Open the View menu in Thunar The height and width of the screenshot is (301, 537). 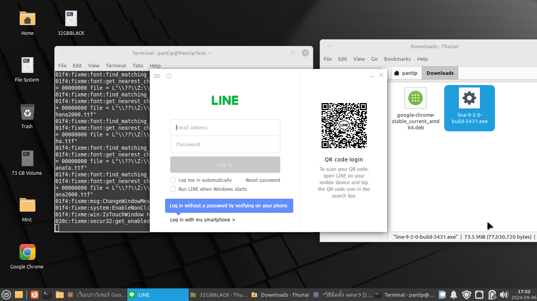(359, 59)
